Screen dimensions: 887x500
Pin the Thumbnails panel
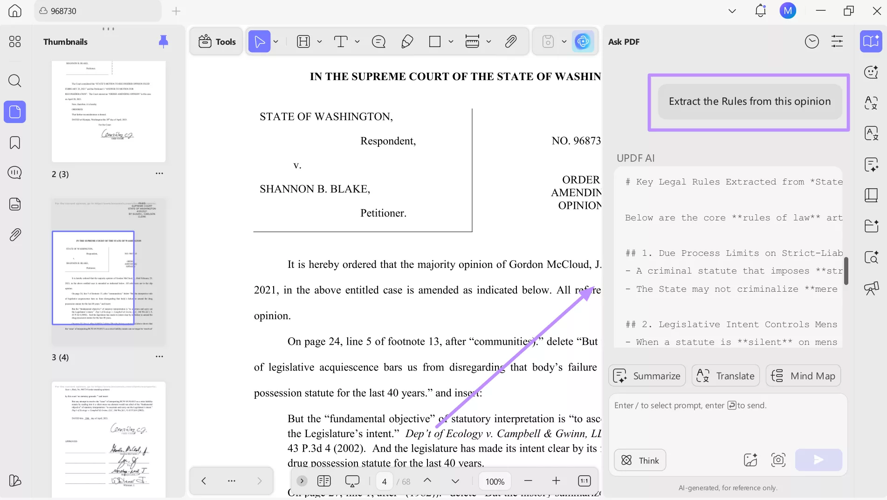(163, 41)
